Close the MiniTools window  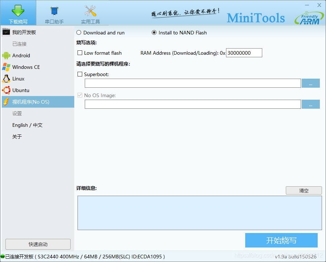tap(319, 5)
